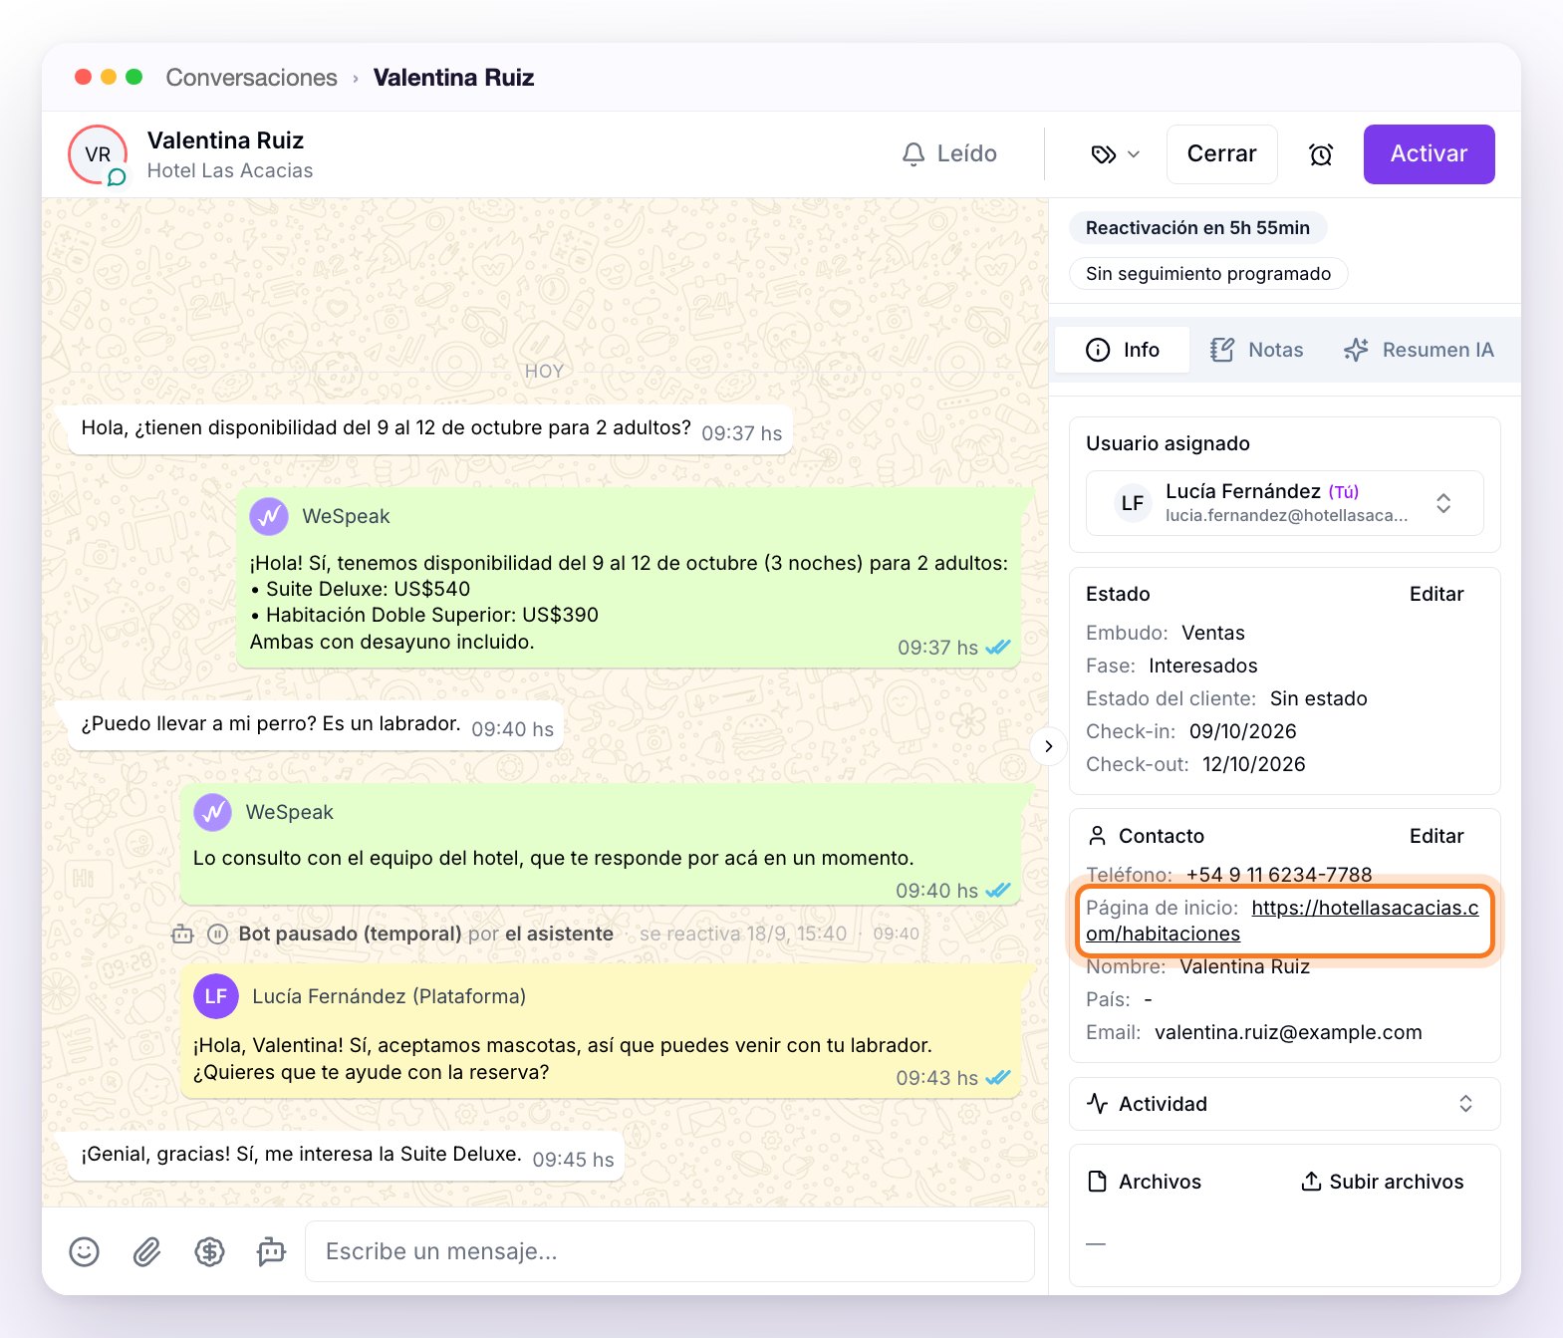
Task: Click the Check-out date 12/10/2026
Action: 1254,764
